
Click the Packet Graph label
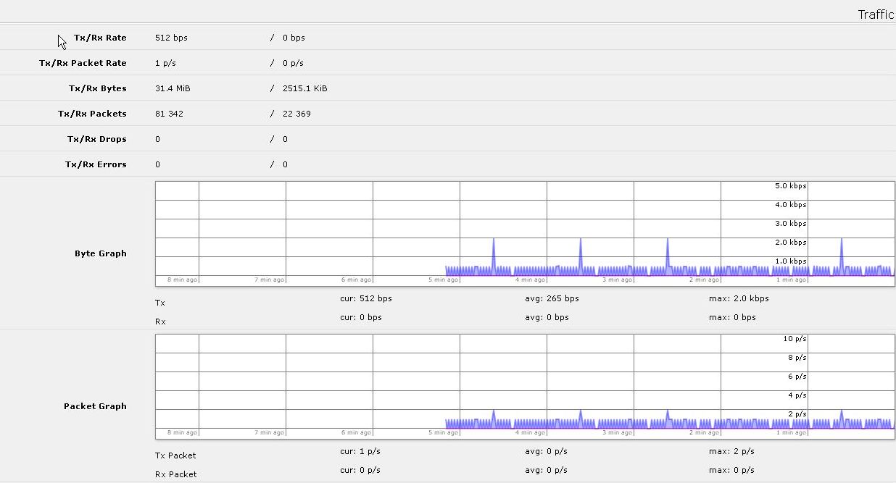[x=95, y=406]
